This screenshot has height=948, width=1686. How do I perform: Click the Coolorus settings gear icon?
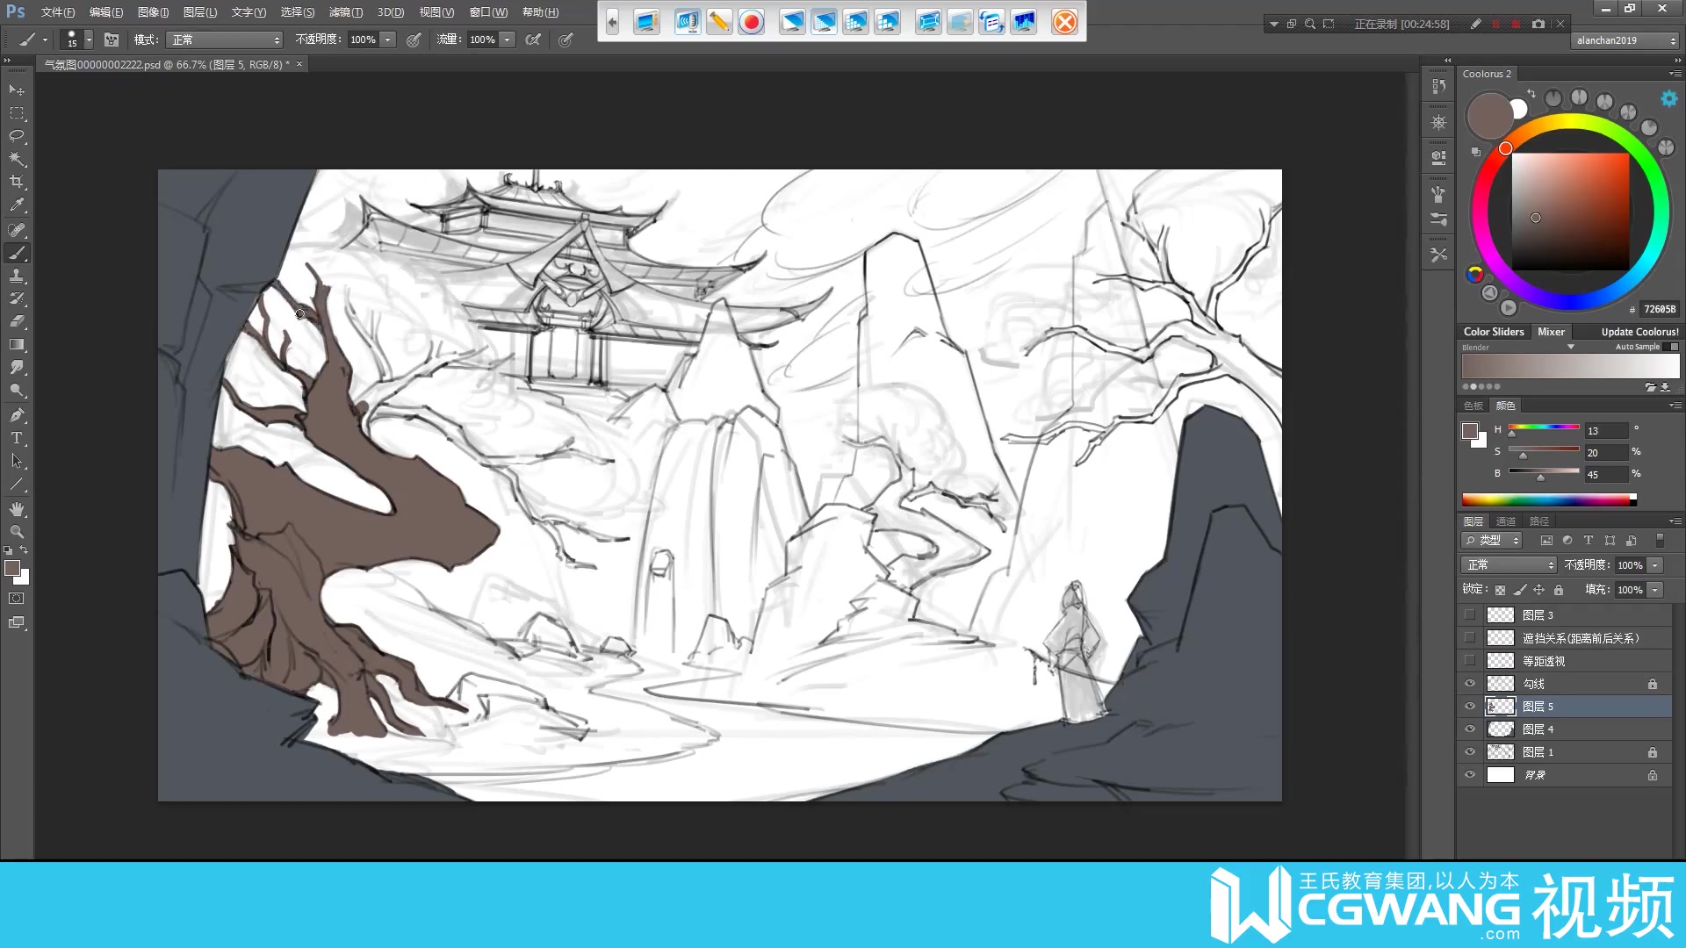(1668, 99)
